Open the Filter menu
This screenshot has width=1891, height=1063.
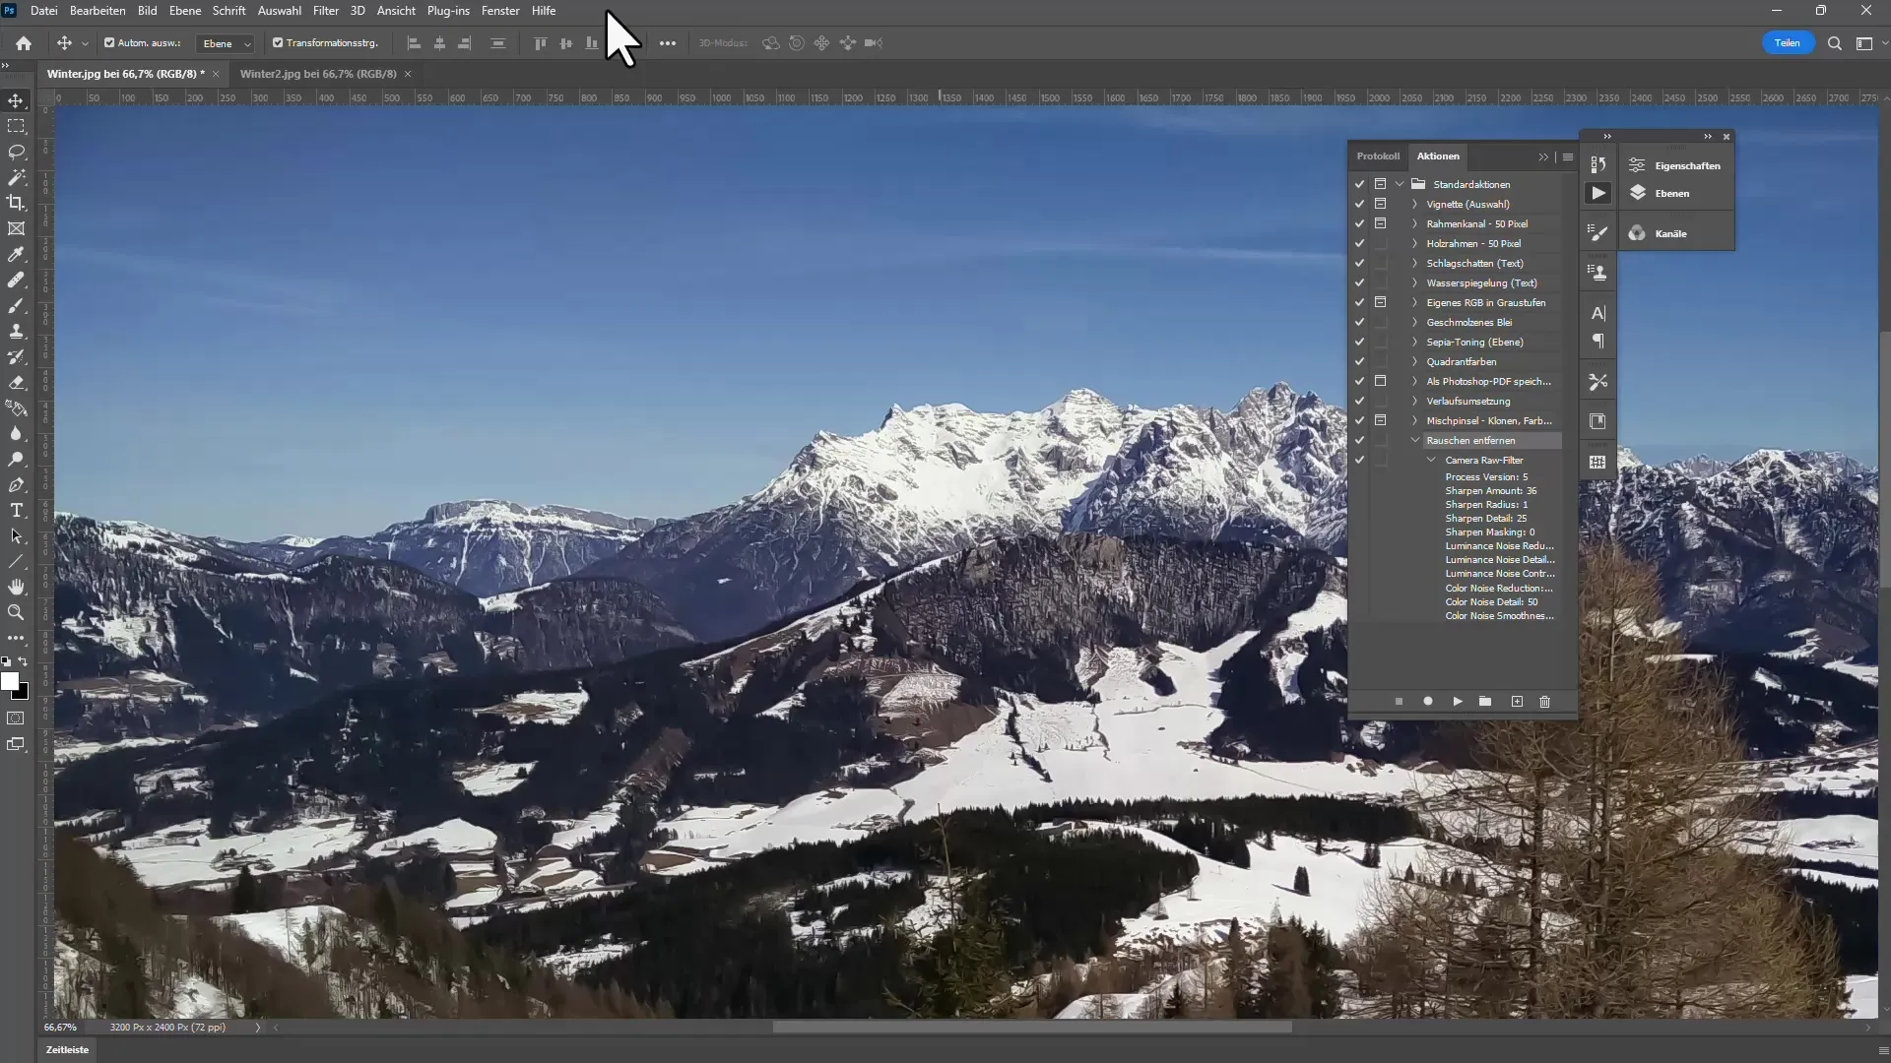(326, 11)
